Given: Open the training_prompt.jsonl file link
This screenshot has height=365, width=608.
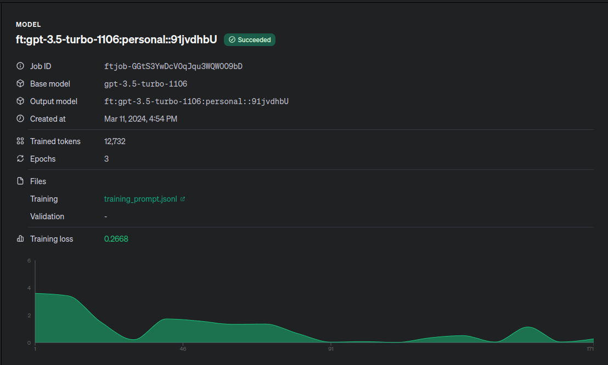Looking at the screenshot, I should pos(140,199).
